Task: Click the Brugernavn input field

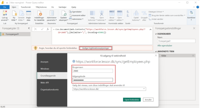Action: 93,71
